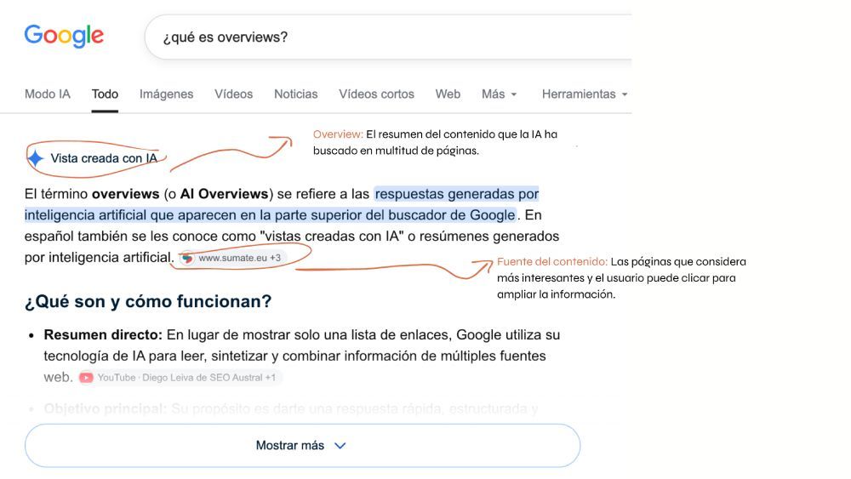Open the Herramientas dropdown

585,94
